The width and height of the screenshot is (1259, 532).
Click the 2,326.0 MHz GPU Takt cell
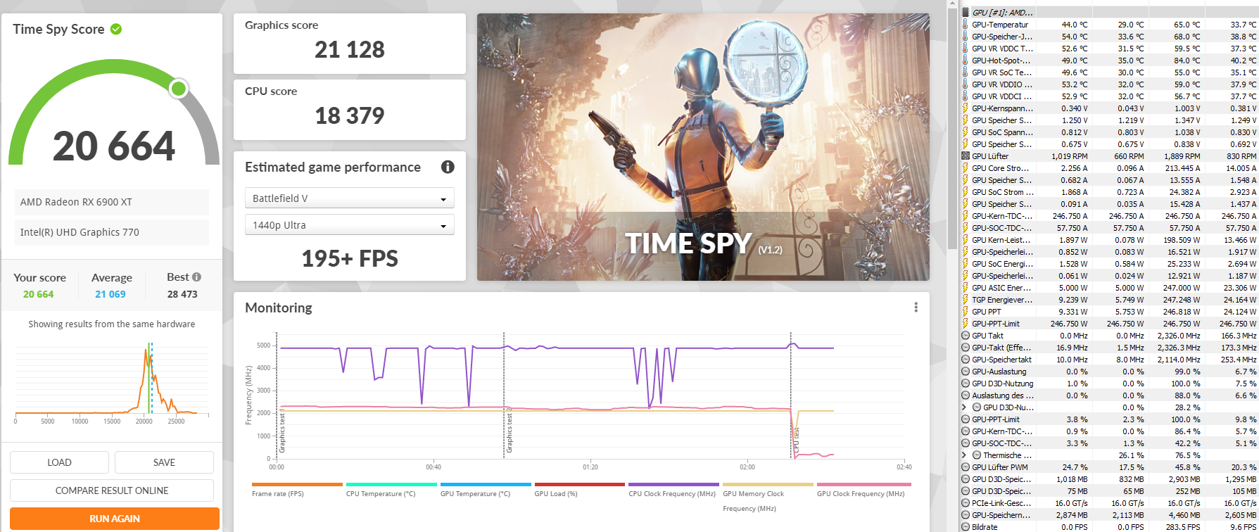point(1179,336)
